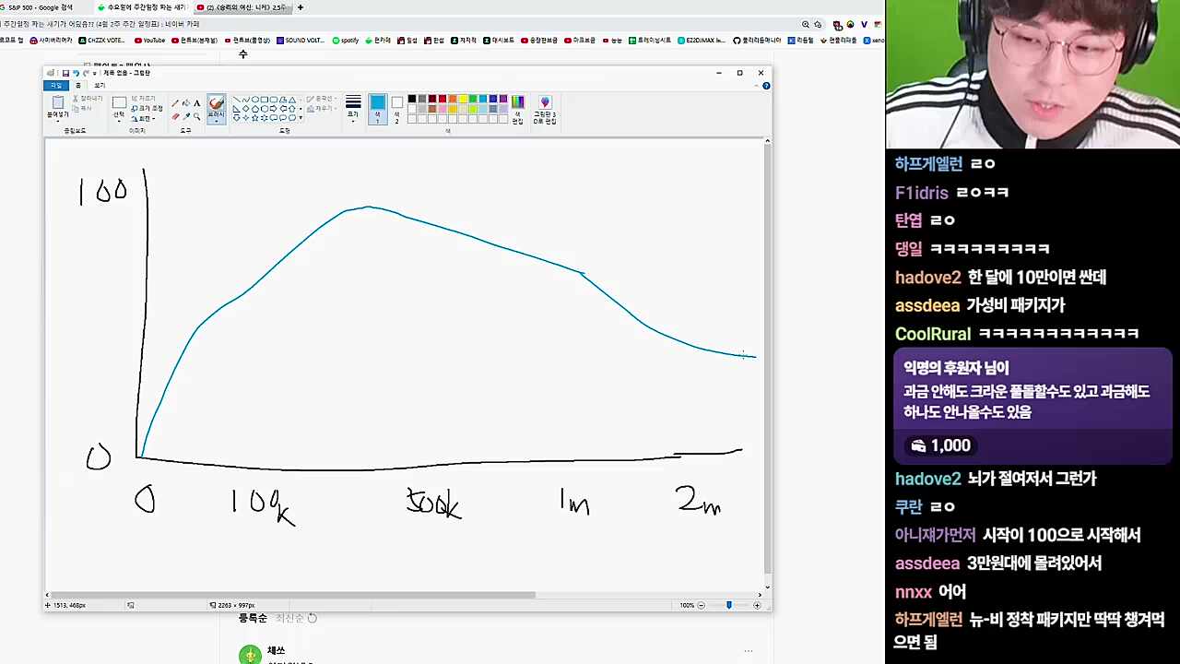Select the Color 2 background box
Image resolution: width=1180 pixels, height=664 pixels.
click(396, 109)
